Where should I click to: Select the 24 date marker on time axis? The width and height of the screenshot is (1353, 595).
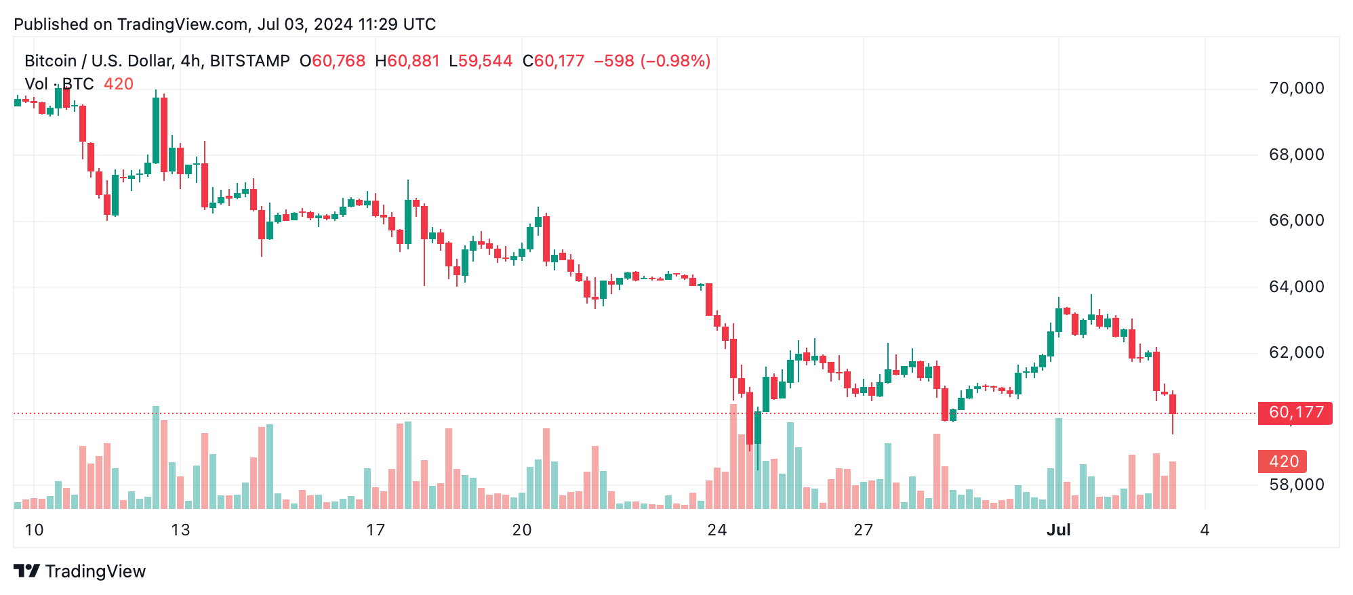coord(716,530)
